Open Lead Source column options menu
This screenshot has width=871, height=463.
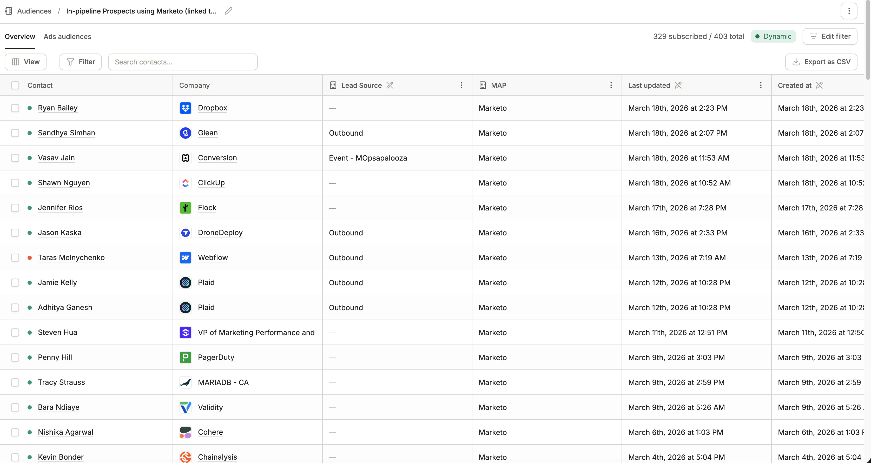[x=461, y=85]
